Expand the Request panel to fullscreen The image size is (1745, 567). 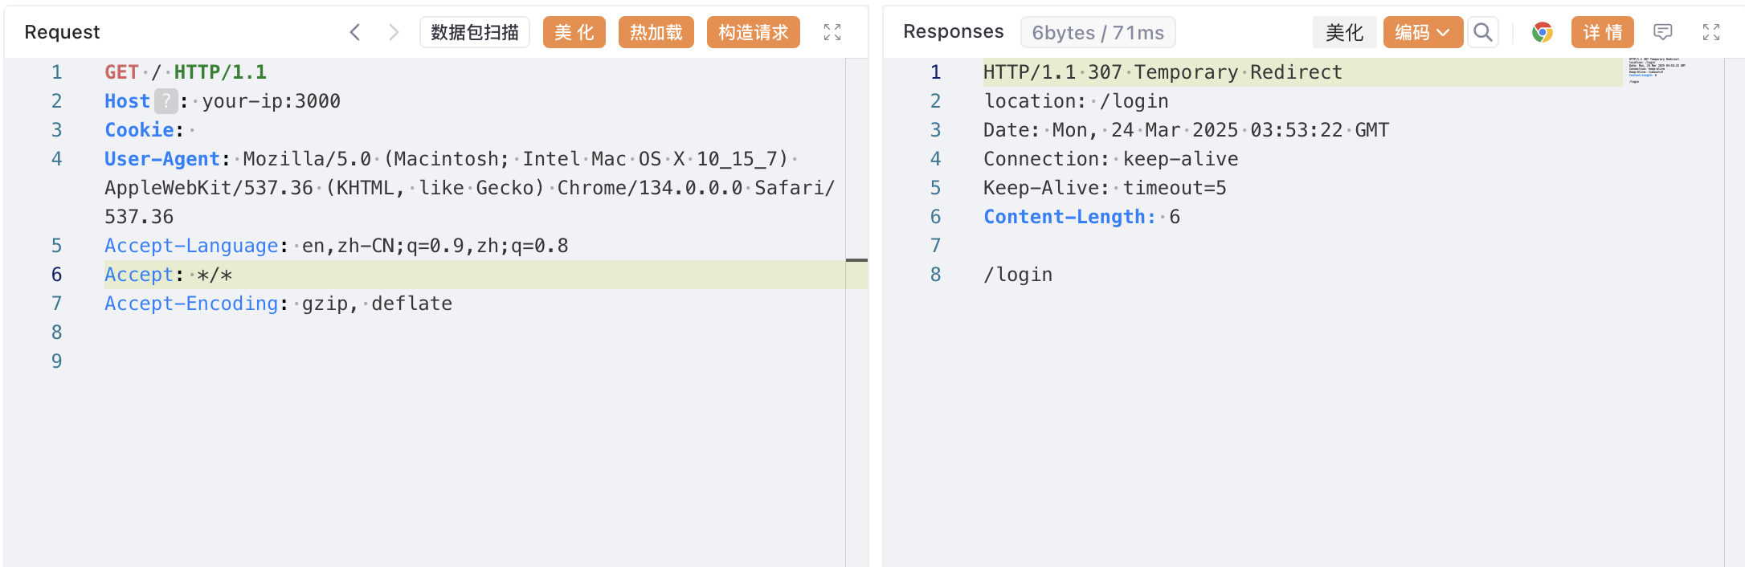tap(832, 32)
